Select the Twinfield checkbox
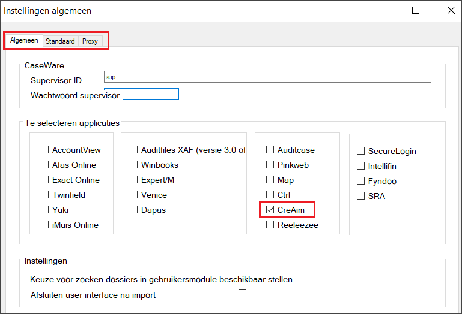The width and height of the screenshot is (462, 314). point(44,195)
